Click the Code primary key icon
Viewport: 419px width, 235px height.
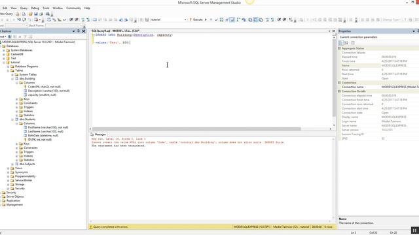point(26,87)
